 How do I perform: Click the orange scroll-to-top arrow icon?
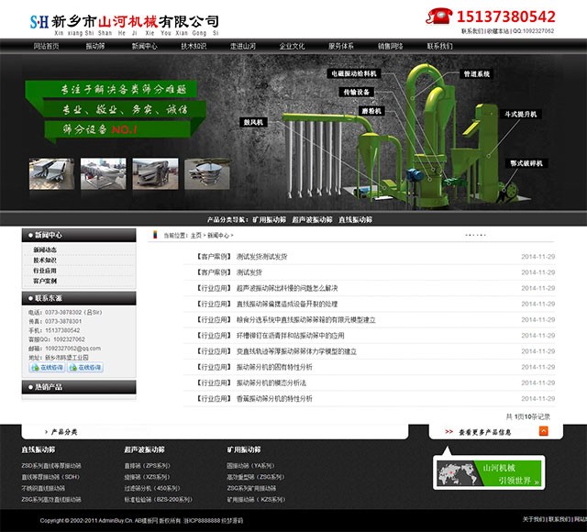[x=544, y=431]
